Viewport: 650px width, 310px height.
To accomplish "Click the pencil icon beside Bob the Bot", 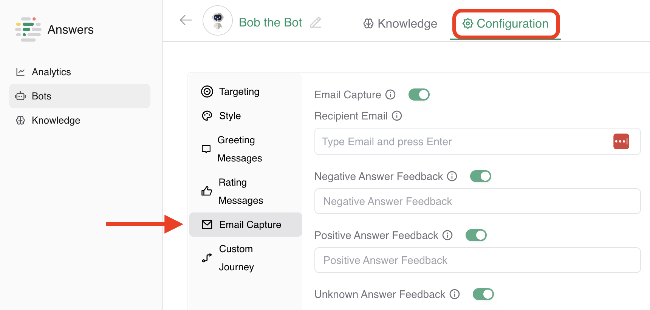I will [x=316, y=23].
